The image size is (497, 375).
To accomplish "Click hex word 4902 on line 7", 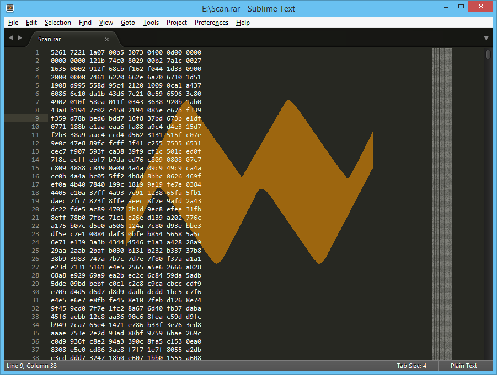I will point(58,102).
